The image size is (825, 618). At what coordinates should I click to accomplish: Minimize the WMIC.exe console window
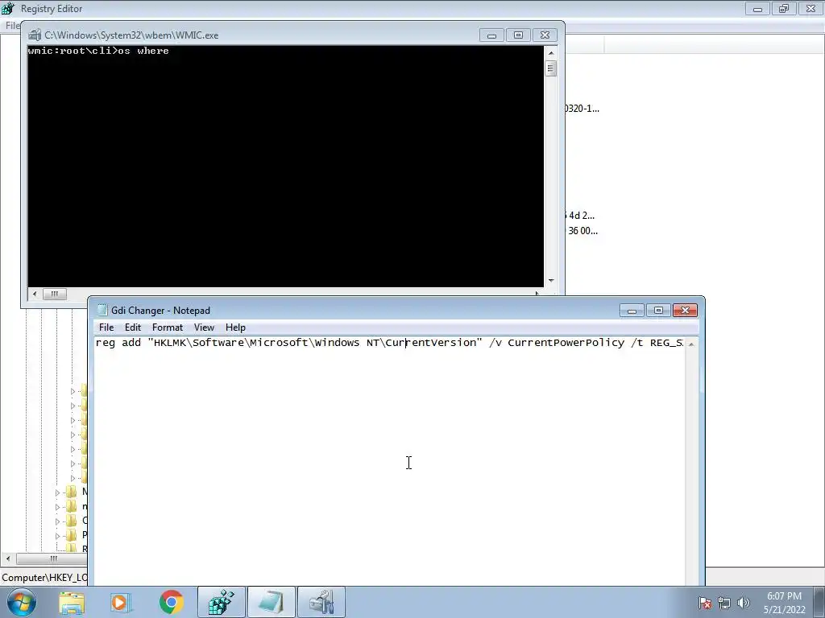point(491,35)
